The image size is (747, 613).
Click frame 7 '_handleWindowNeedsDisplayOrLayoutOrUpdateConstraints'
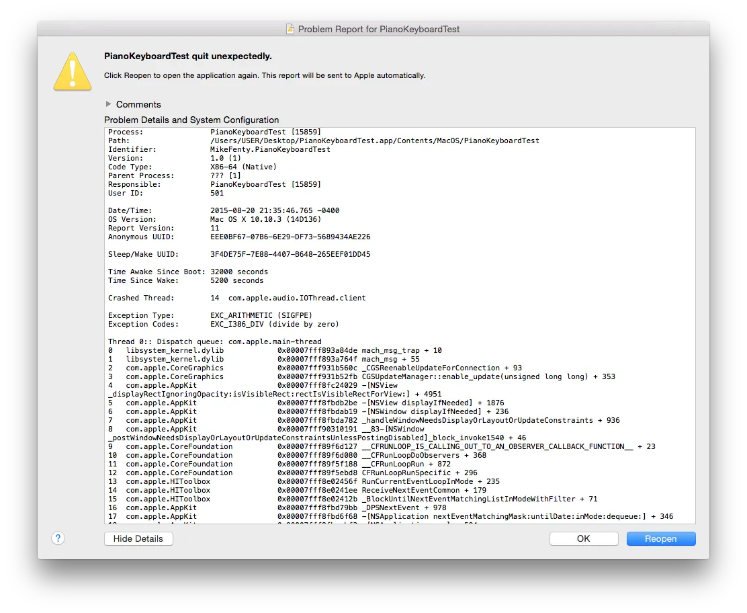[x=478, y=420]
